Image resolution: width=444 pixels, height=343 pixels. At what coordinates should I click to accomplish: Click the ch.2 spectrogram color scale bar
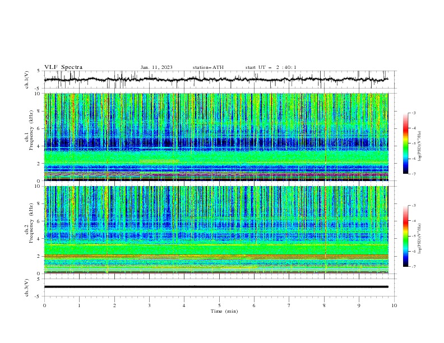[x=406, y=236]
